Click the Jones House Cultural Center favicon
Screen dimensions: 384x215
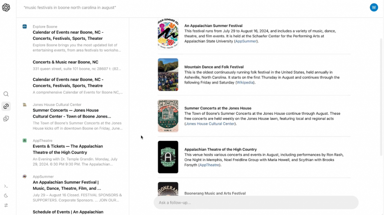24,105
